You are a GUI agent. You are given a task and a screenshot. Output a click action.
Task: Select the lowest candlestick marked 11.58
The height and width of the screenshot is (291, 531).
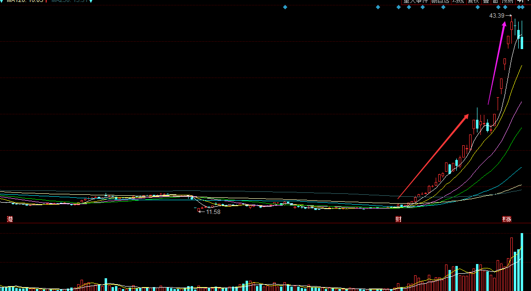(199, 210)
